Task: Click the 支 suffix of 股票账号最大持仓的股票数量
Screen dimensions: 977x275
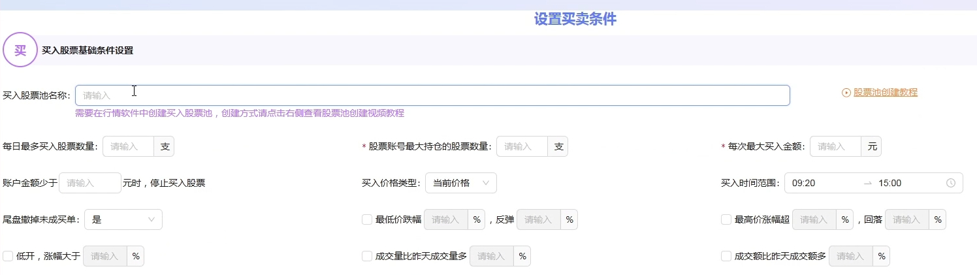Action: click(558, 146)
